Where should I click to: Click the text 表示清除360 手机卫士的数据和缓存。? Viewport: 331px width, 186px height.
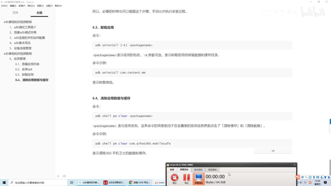coord(120,153)
